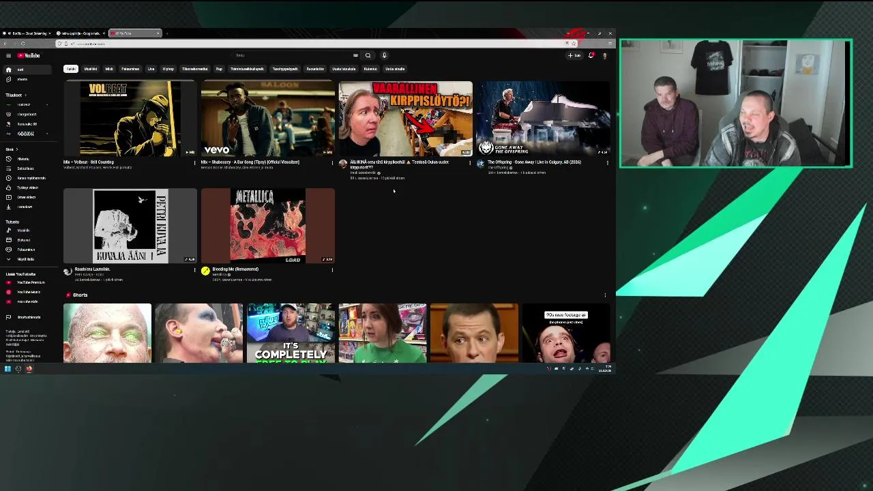Image resolution: width=873 pixels, height=491 pixels.
Task: Click the YouTube logo
Action: (29, 55)
